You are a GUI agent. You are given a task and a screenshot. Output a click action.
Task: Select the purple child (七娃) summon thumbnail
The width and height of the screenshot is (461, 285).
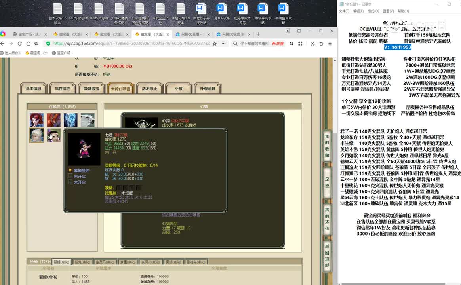pos(53,135)
